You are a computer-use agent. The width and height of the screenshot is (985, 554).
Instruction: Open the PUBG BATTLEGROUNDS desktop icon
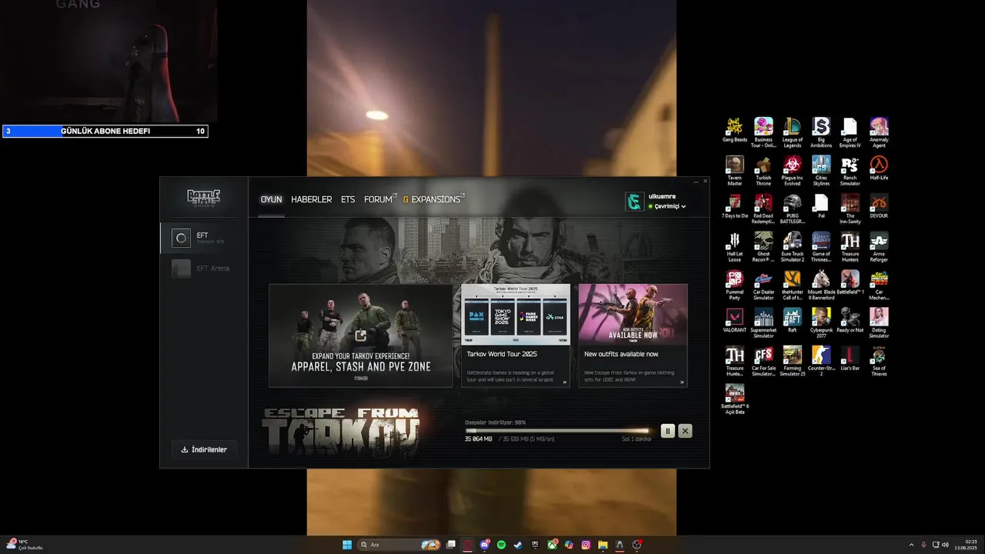[793, 209]
